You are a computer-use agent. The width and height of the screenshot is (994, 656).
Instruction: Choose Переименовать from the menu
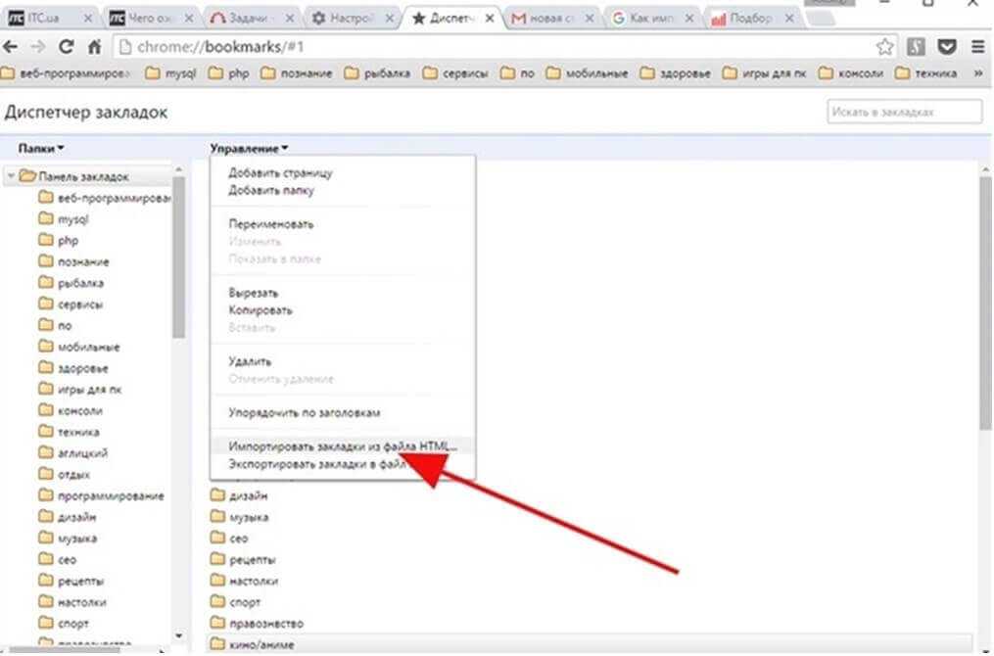pos(343,224)
